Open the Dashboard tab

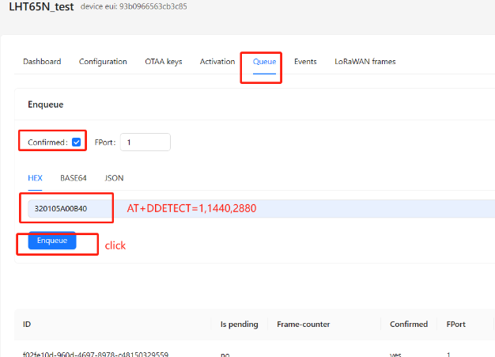click(42, 61)
